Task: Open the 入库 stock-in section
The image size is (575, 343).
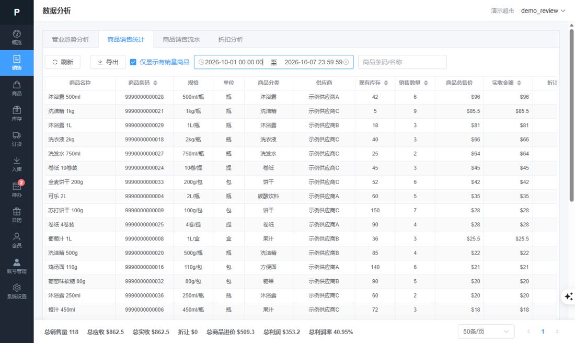Action: [17, 164]
